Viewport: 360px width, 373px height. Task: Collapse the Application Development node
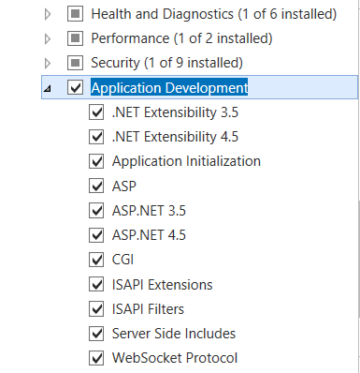click(48, 89)
